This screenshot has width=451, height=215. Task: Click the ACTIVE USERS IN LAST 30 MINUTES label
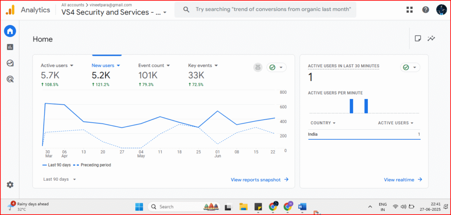pos(344,66)
